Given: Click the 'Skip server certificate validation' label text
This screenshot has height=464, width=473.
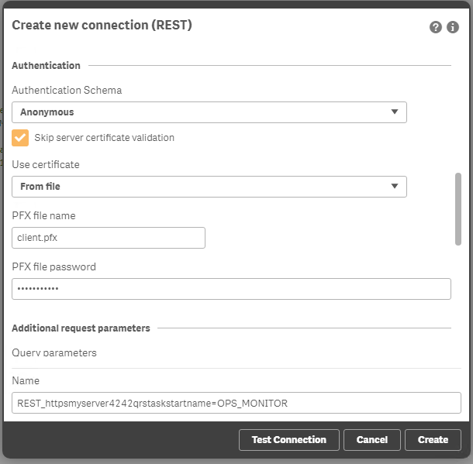Looking at the screenshot, I should pos(104,138).
